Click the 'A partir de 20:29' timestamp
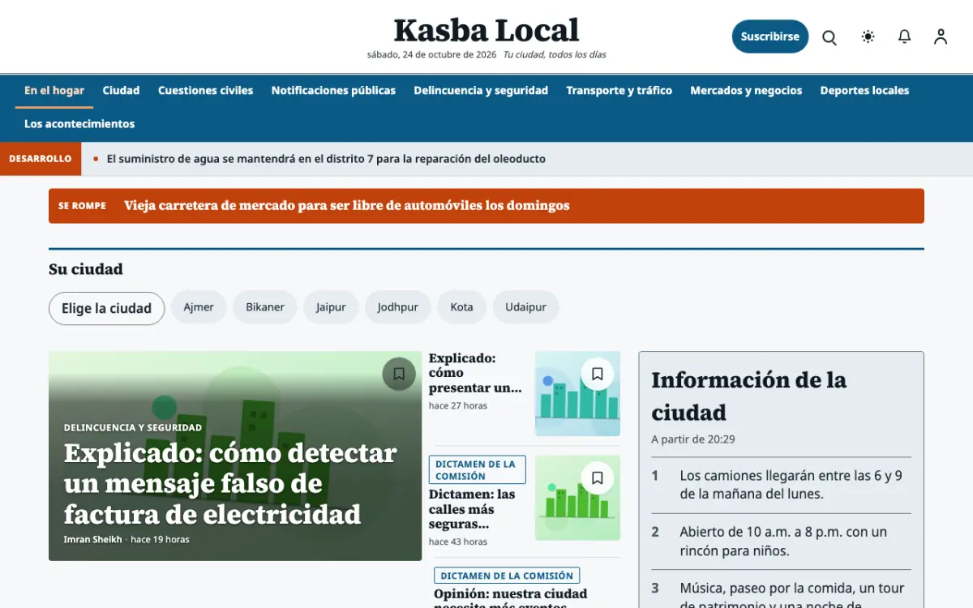Image resolution: width=973 pixels, height=608 pixels. [x=693, y=439]
